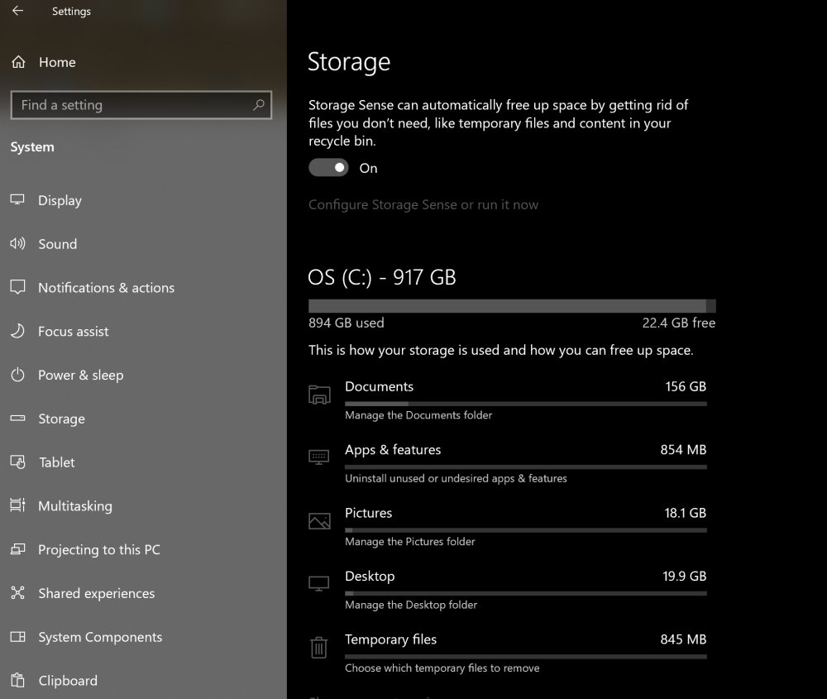
Task: Open the Documents storage category
Action: pos(379,387)
